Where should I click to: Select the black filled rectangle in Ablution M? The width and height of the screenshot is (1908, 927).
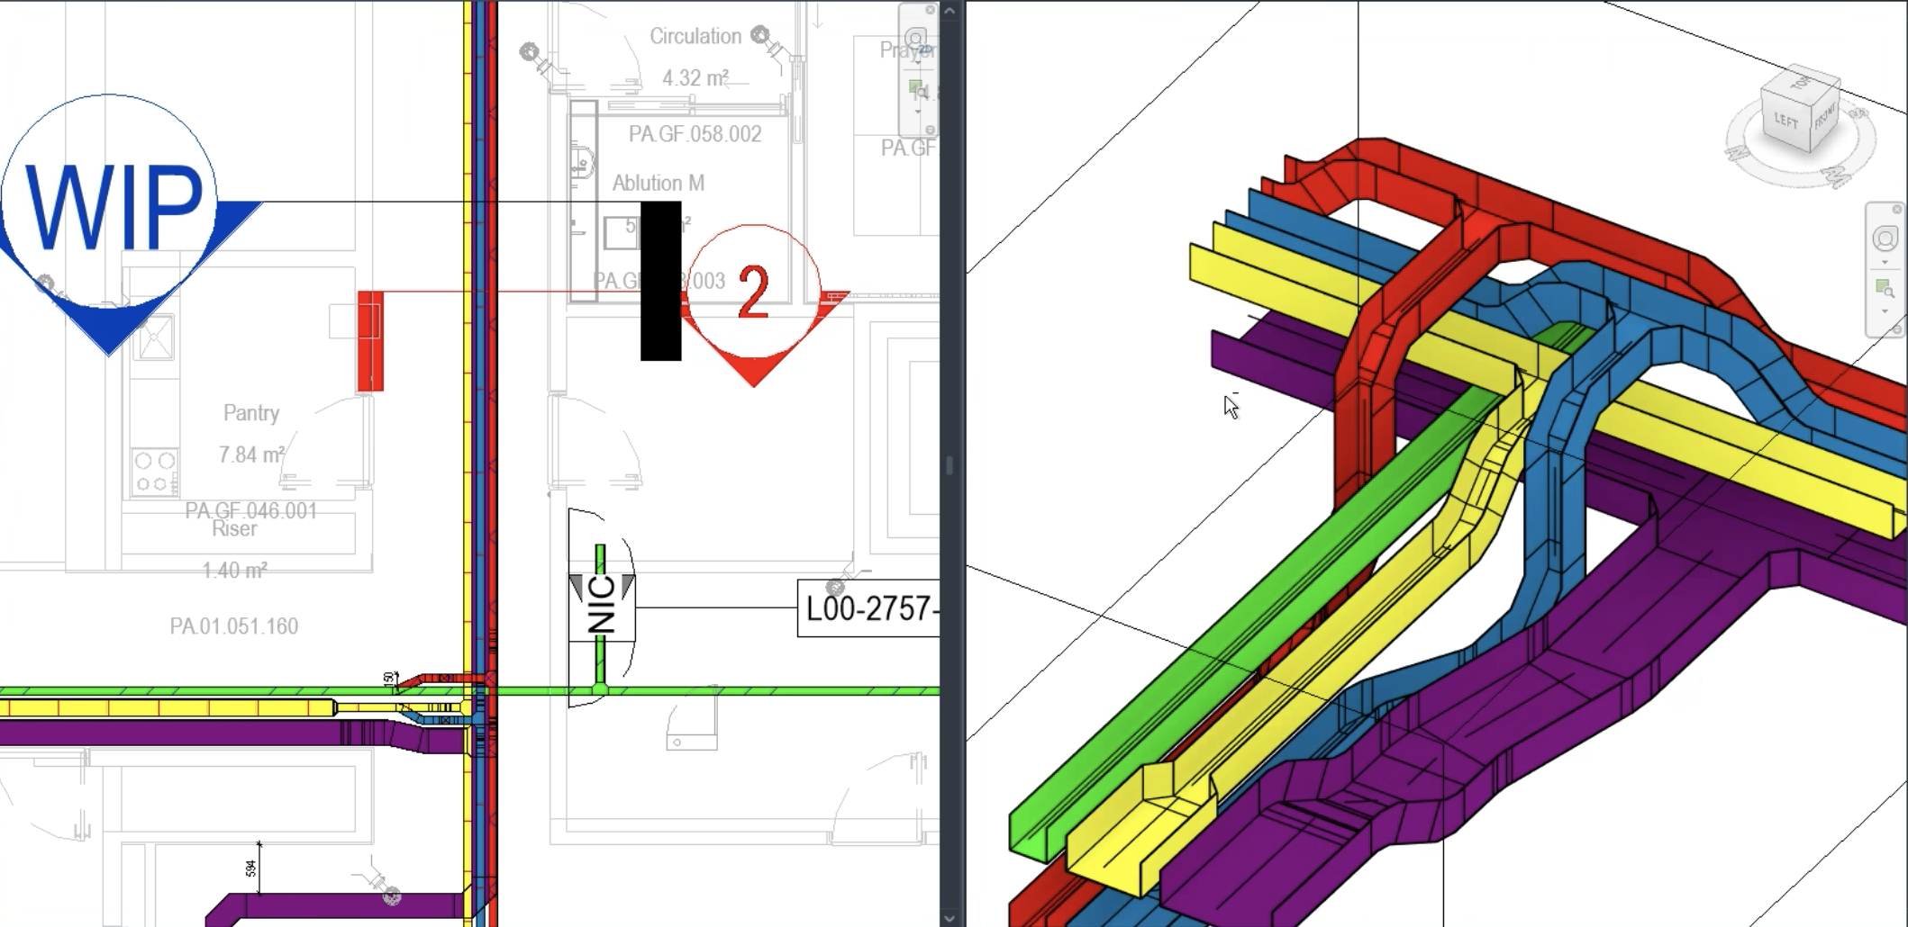coord(660,281)
